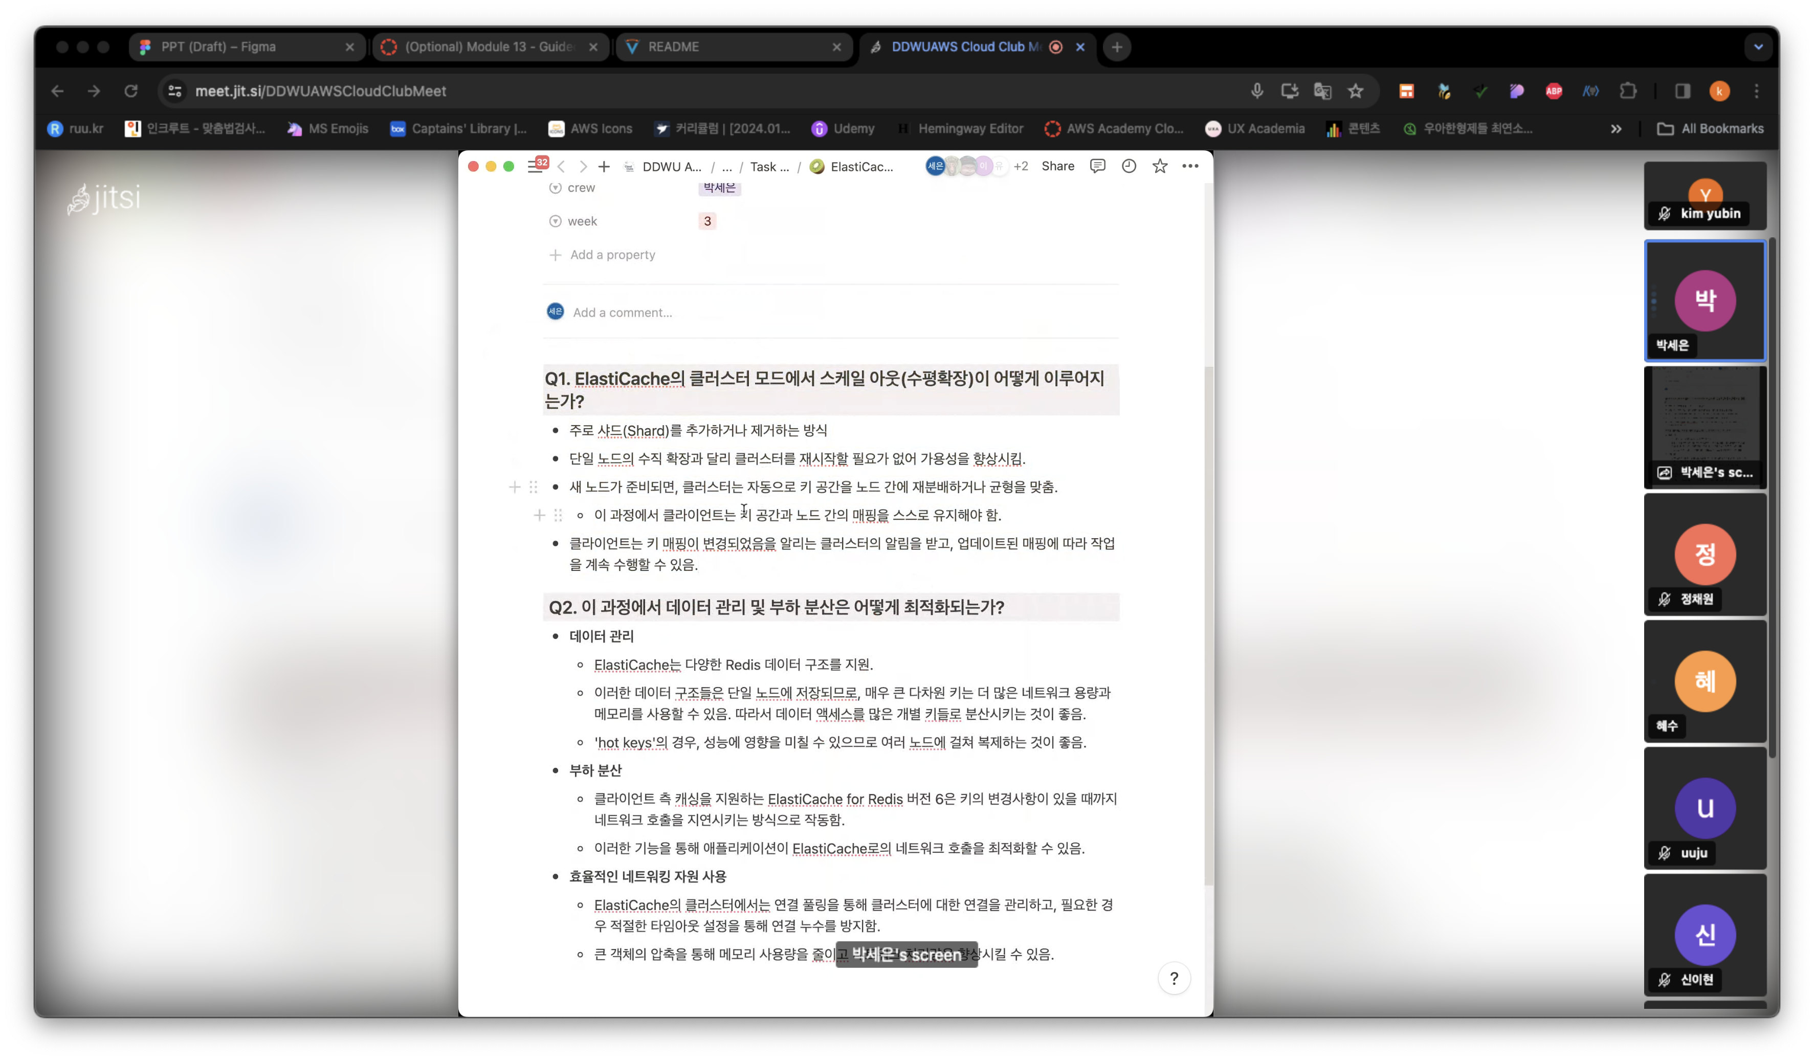Show hidden bookmarks with the chevron
The image size is (1814, 1060).
click(1616, 128)
